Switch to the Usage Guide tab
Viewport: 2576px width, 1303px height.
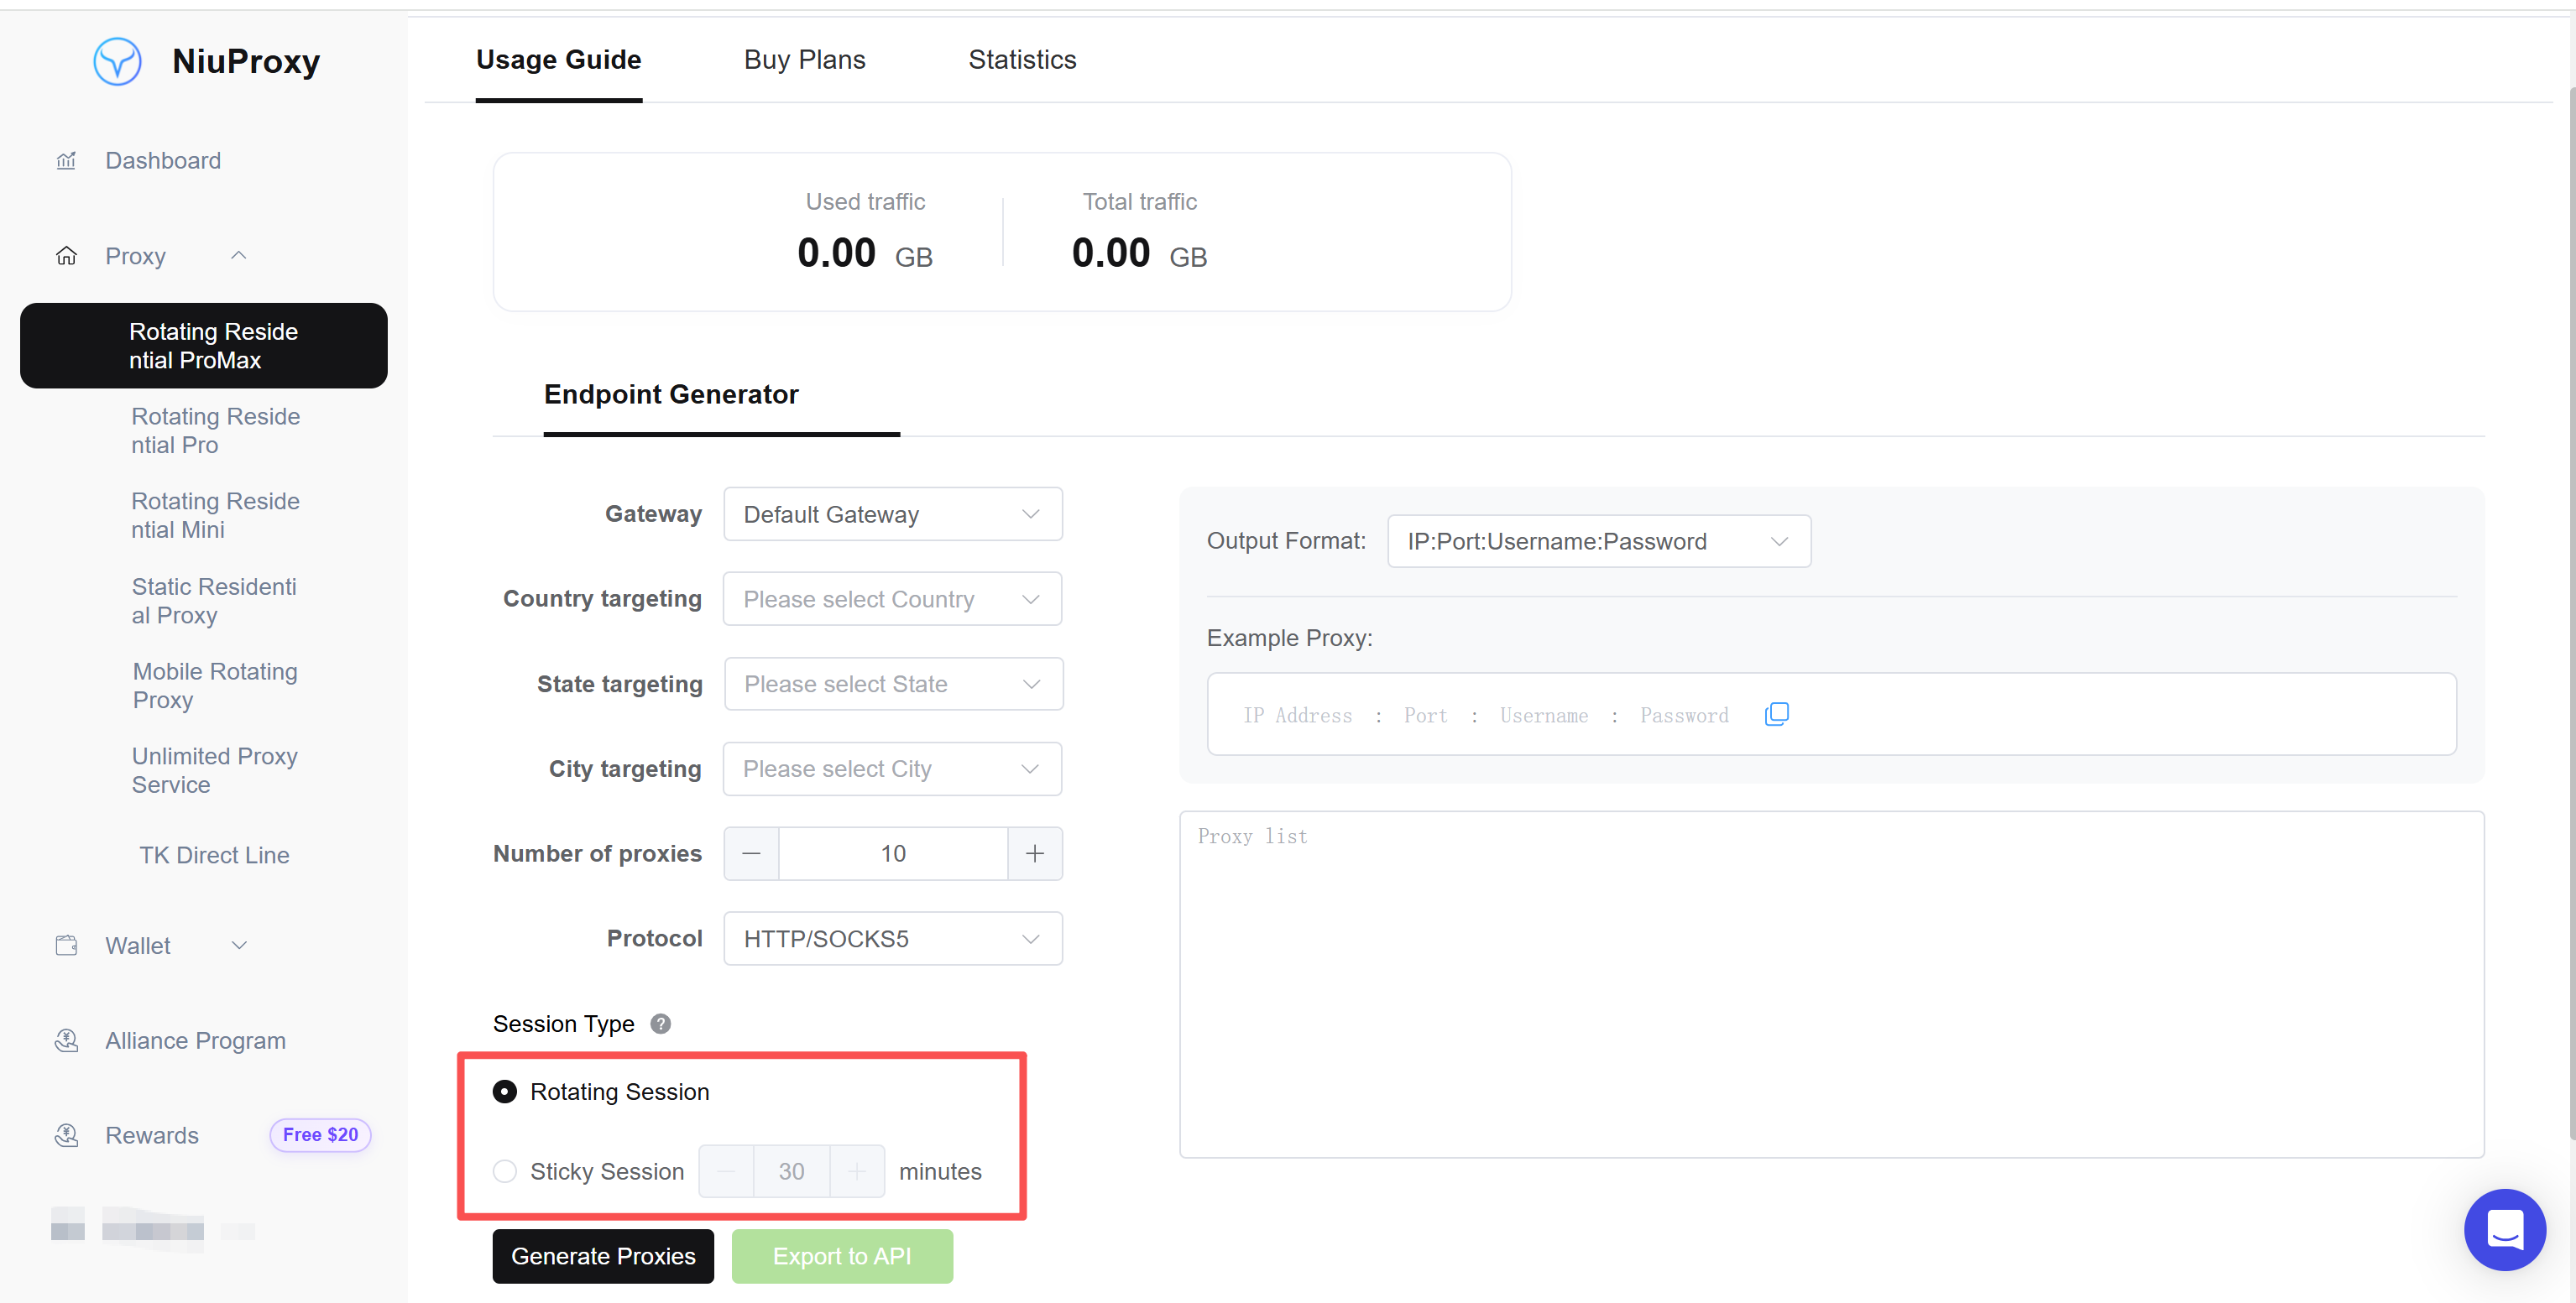tap(559, 60)
